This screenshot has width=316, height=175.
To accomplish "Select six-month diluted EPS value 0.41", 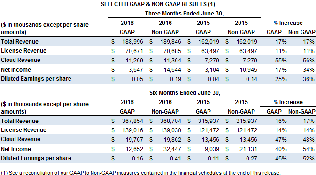I will click(x=176, y=159).
